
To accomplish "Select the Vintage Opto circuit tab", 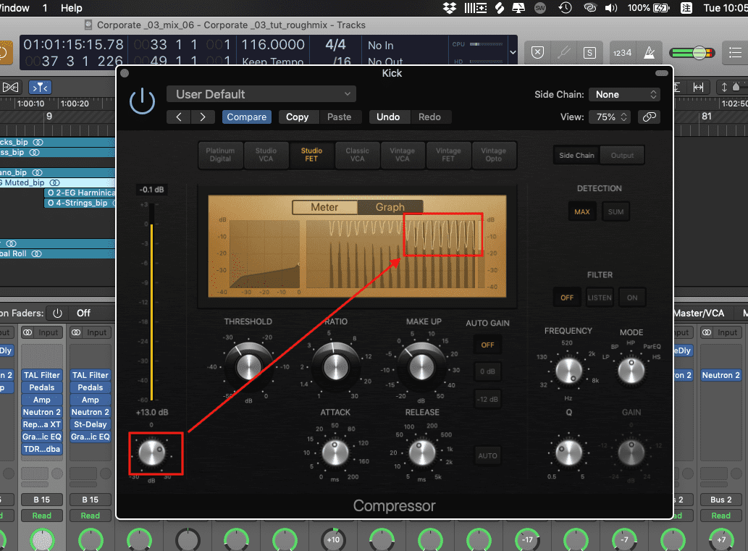I will (x=493, y=154).
